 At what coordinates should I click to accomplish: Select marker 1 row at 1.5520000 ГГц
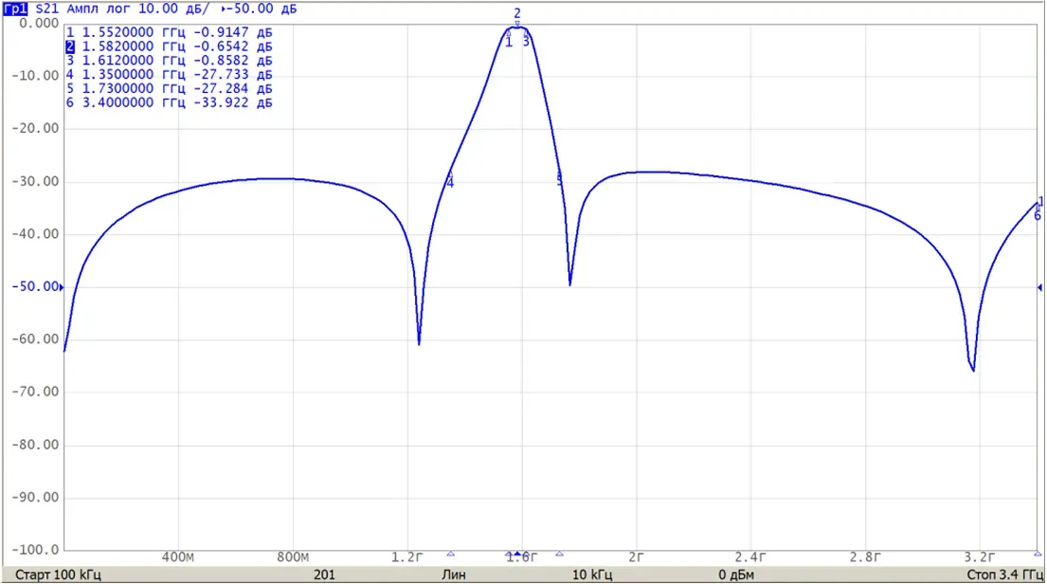point(169,32)
